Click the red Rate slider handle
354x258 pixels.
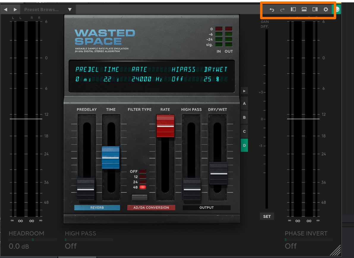click(x=165, y=126)
